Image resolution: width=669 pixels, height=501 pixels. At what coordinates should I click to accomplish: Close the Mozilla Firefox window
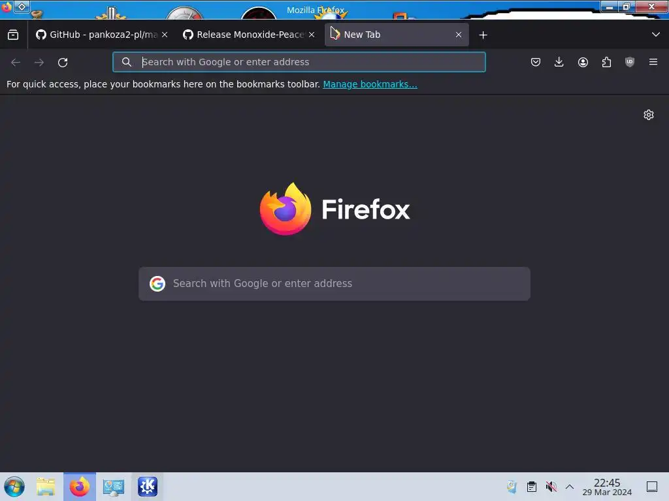click(x=651, y=7)
